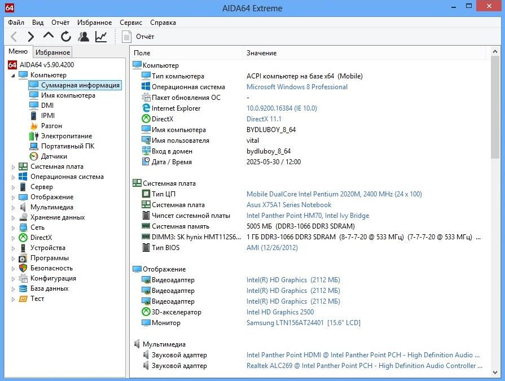Open the Отчёт menu in menu bar
The height and width of the screenshot is (381, 505).
(x=60, y=23)
